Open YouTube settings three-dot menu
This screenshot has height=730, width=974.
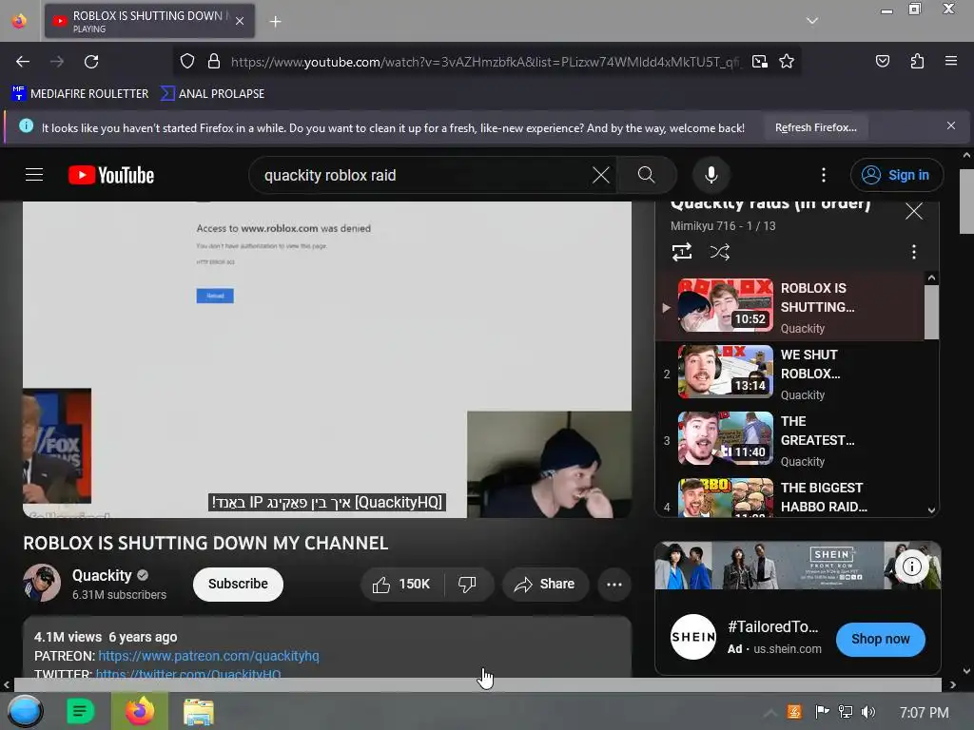(x=824, y=175)
